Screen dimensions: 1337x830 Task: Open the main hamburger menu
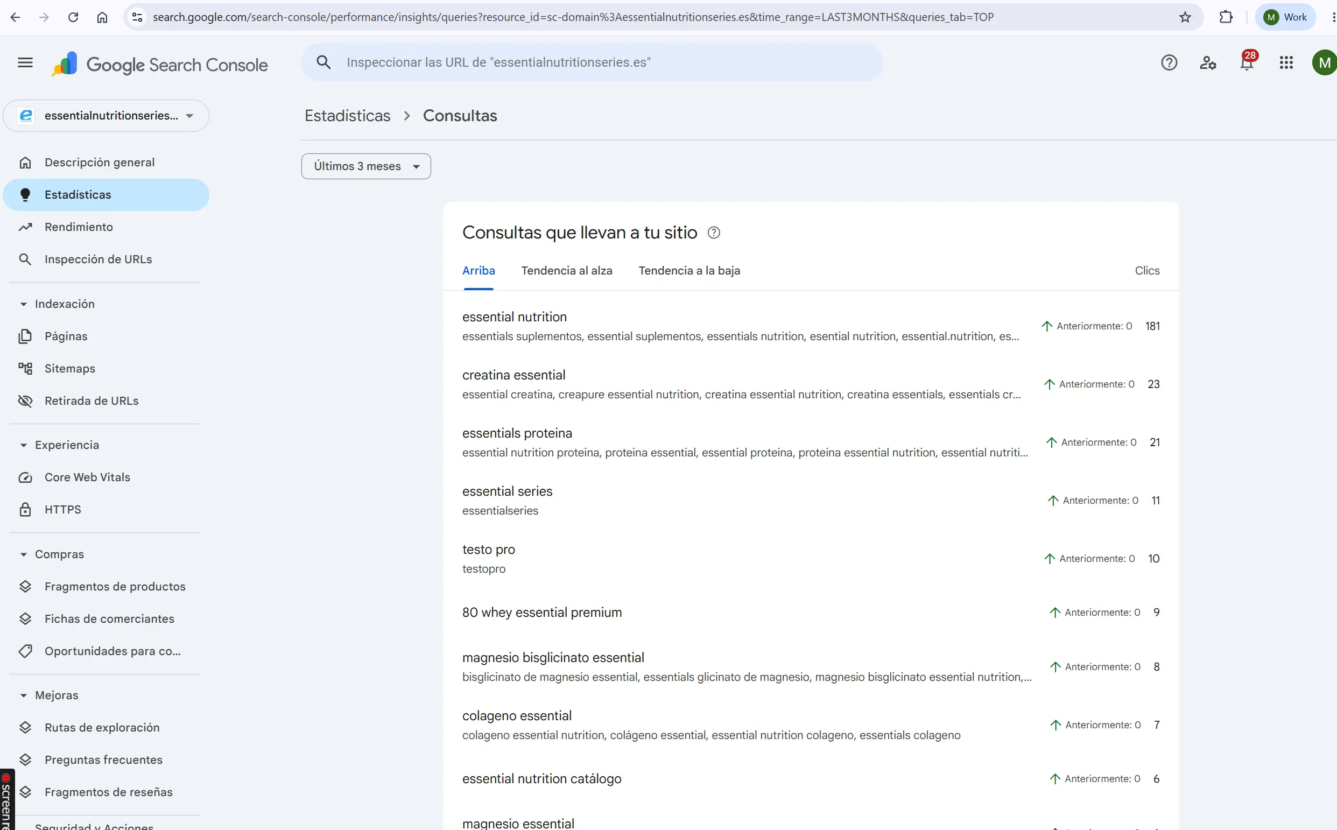(25, 62)
